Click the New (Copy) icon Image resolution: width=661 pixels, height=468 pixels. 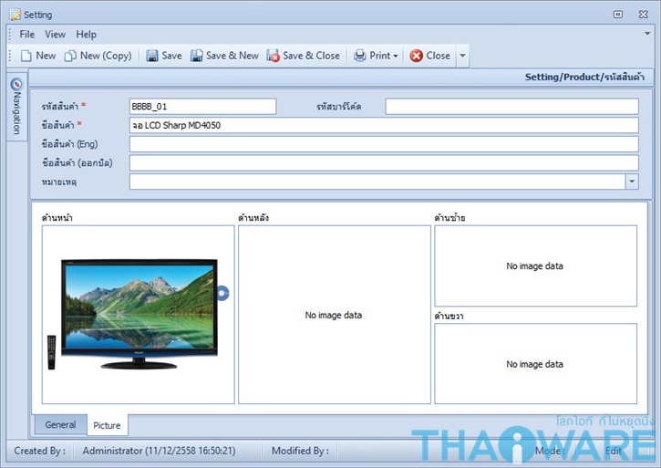click(x=70, y=56)
